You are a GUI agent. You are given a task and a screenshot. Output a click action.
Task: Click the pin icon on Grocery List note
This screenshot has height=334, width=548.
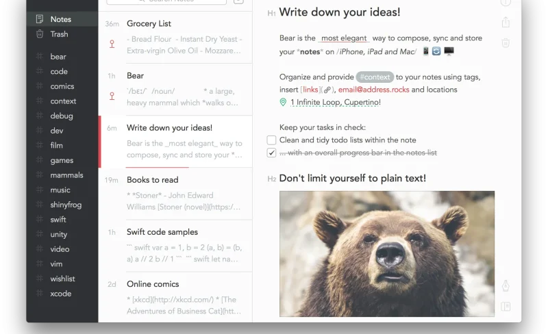pos(112,44)
